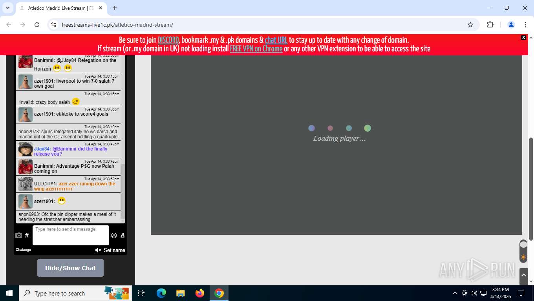Click JJay84's '@Banimmi did the finally release you?' text
534x301 pixels.
pyautogui.click(x=71, y=151)
